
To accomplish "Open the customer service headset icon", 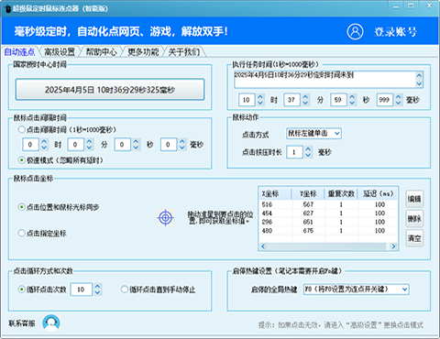I will point(51,323).
